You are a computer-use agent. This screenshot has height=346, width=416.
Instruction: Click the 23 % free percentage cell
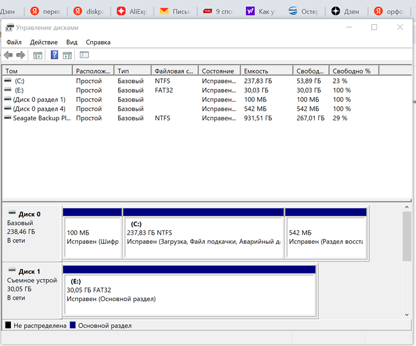tap(340, 81)
